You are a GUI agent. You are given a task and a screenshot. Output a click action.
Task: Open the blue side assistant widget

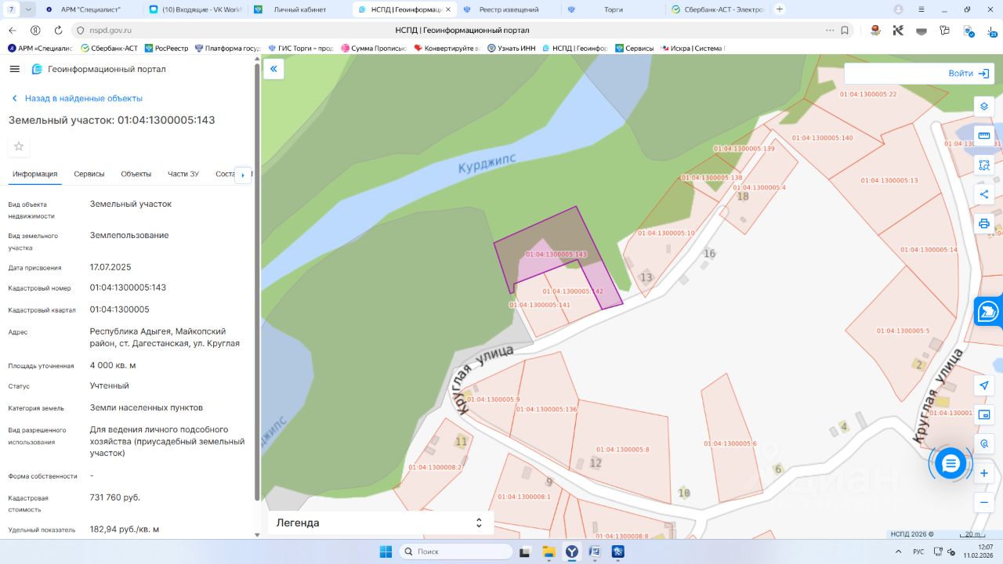tap(989, 311)
